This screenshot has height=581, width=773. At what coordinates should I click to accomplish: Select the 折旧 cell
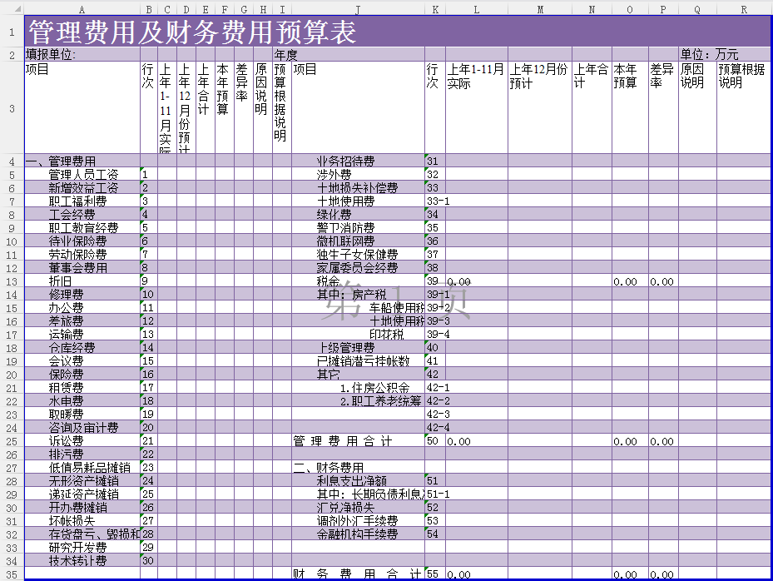click(60, 281)
